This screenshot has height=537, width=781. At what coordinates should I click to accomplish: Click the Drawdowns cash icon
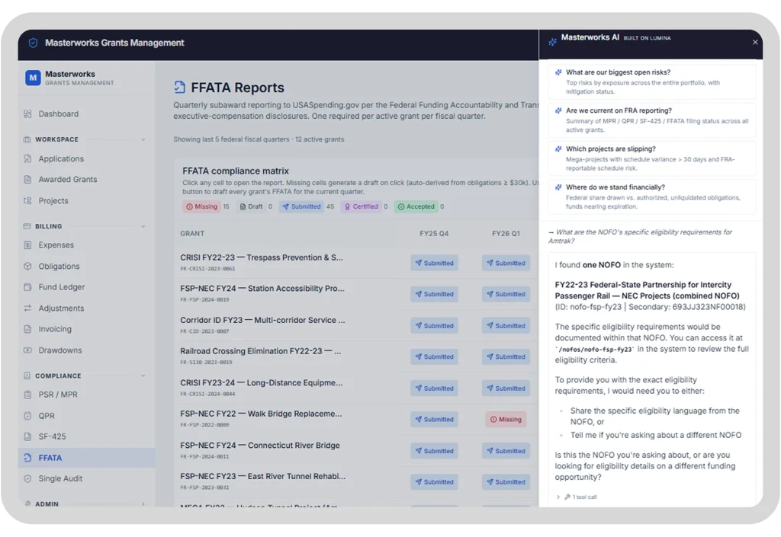tap(27, 350)
